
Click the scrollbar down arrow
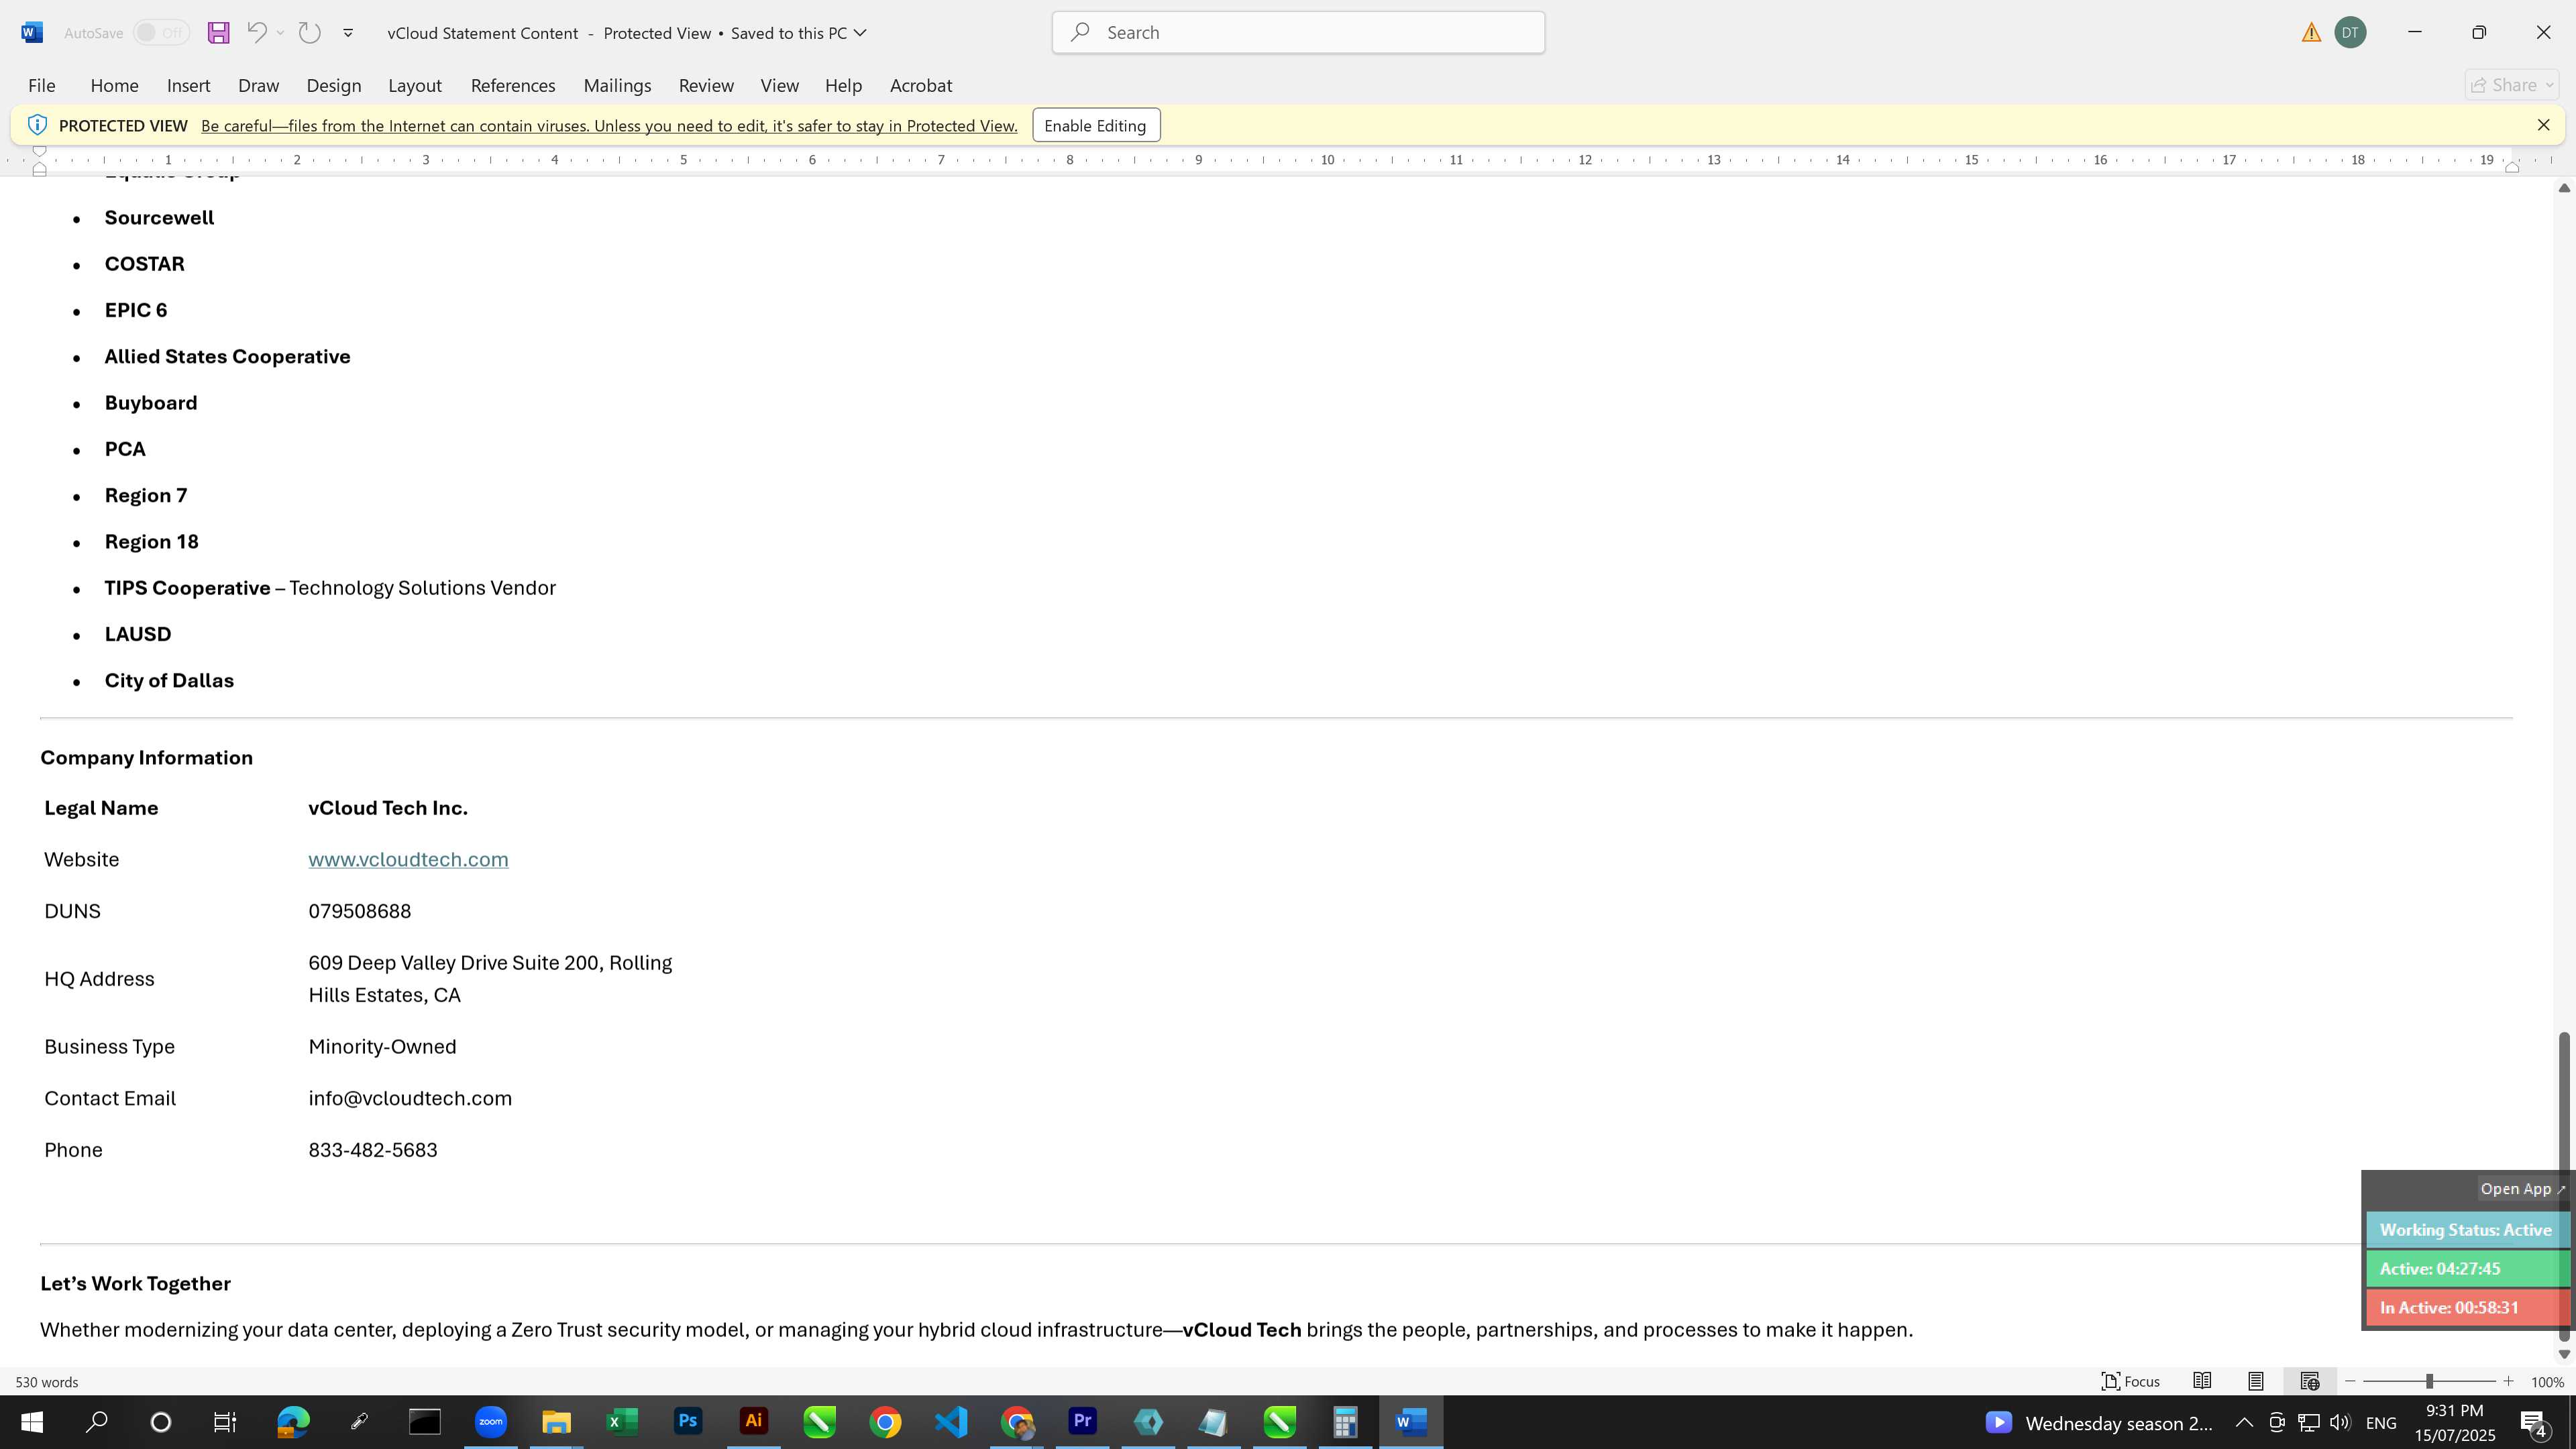pyautogui.click(x=2564, y=1354)
